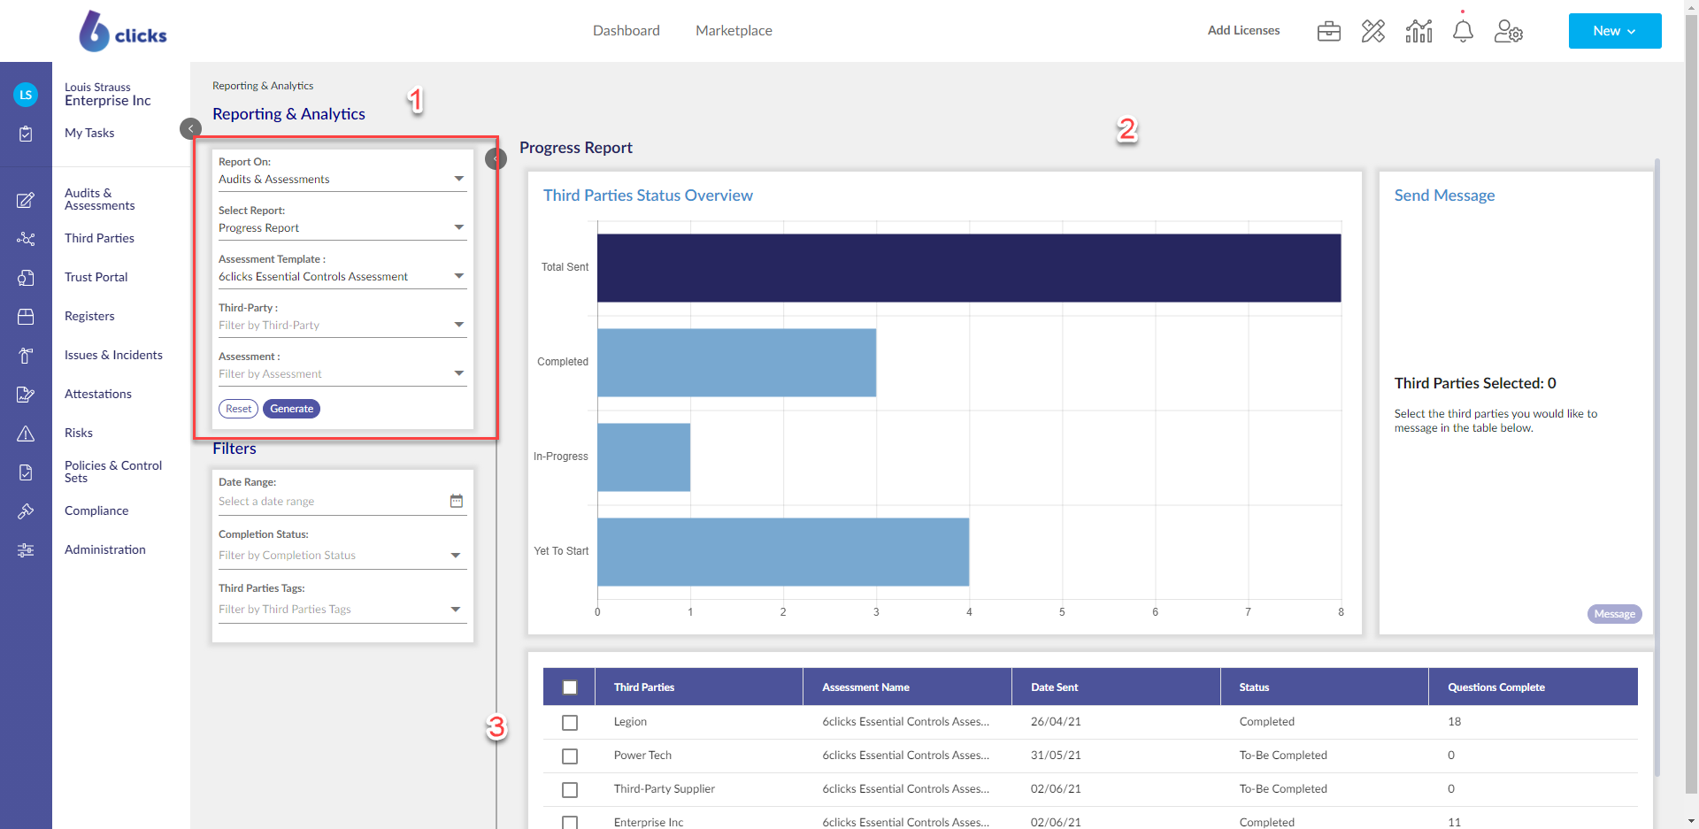The image size is (1699, 829).
Task: Open Registers menu item
Action: [89, 316]
